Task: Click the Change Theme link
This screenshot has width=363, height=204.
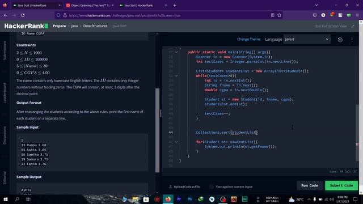Action: 248,39
